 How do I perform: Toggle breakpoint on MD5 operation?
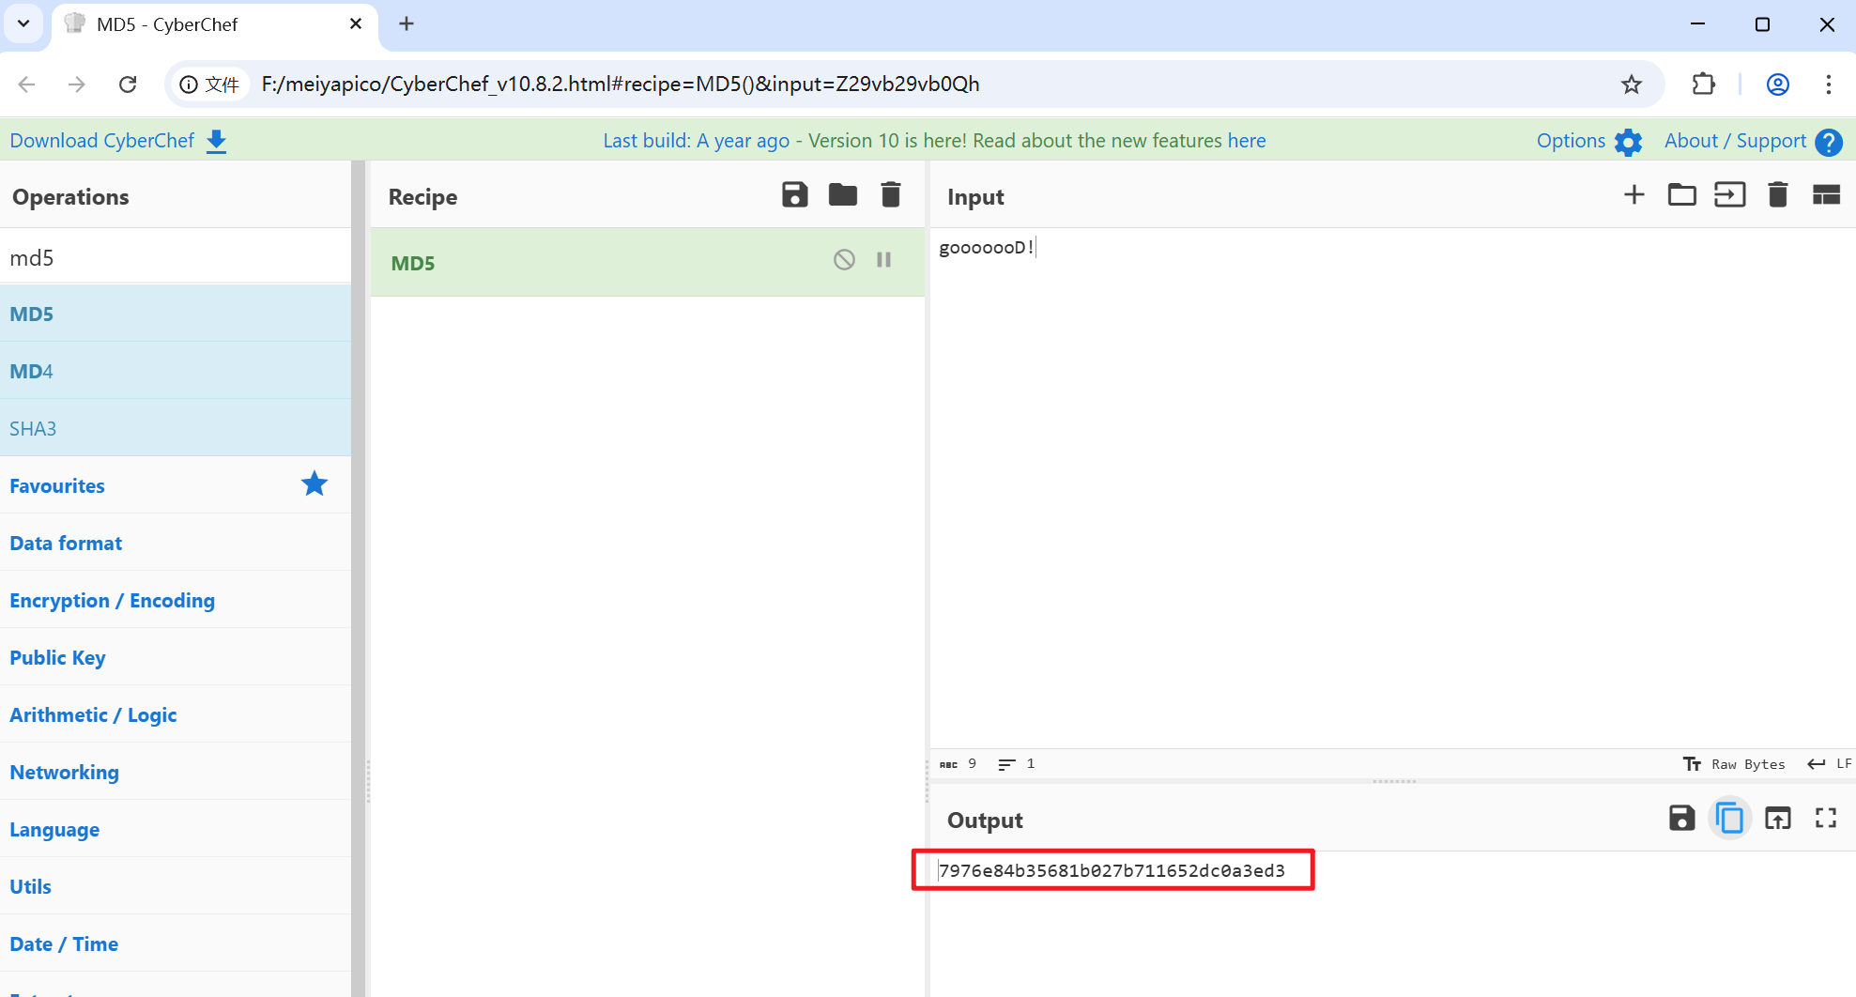click(x=883, y=260)
